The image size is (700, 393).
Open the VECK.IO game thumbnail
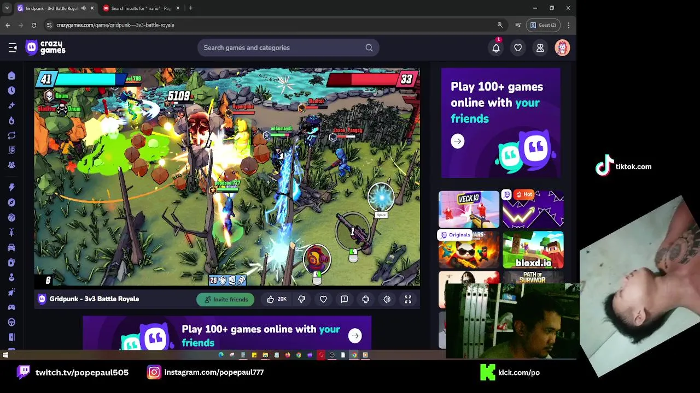pyautogui.click(x=469, y=209)
